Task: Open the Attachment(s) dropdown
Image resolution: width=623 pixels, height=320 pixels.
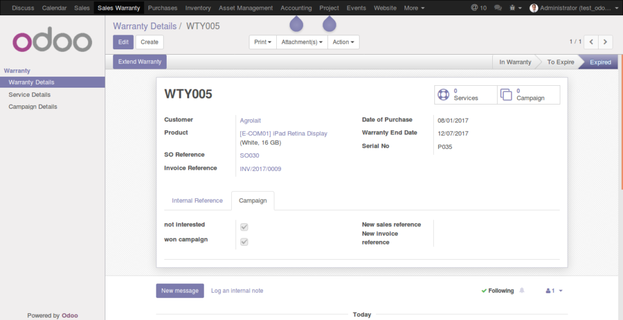Action: [x=302, y=42]
